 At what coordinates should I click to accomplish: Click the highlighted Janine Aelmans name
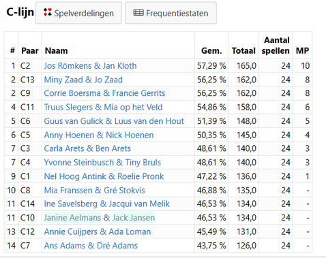(72, 218)
